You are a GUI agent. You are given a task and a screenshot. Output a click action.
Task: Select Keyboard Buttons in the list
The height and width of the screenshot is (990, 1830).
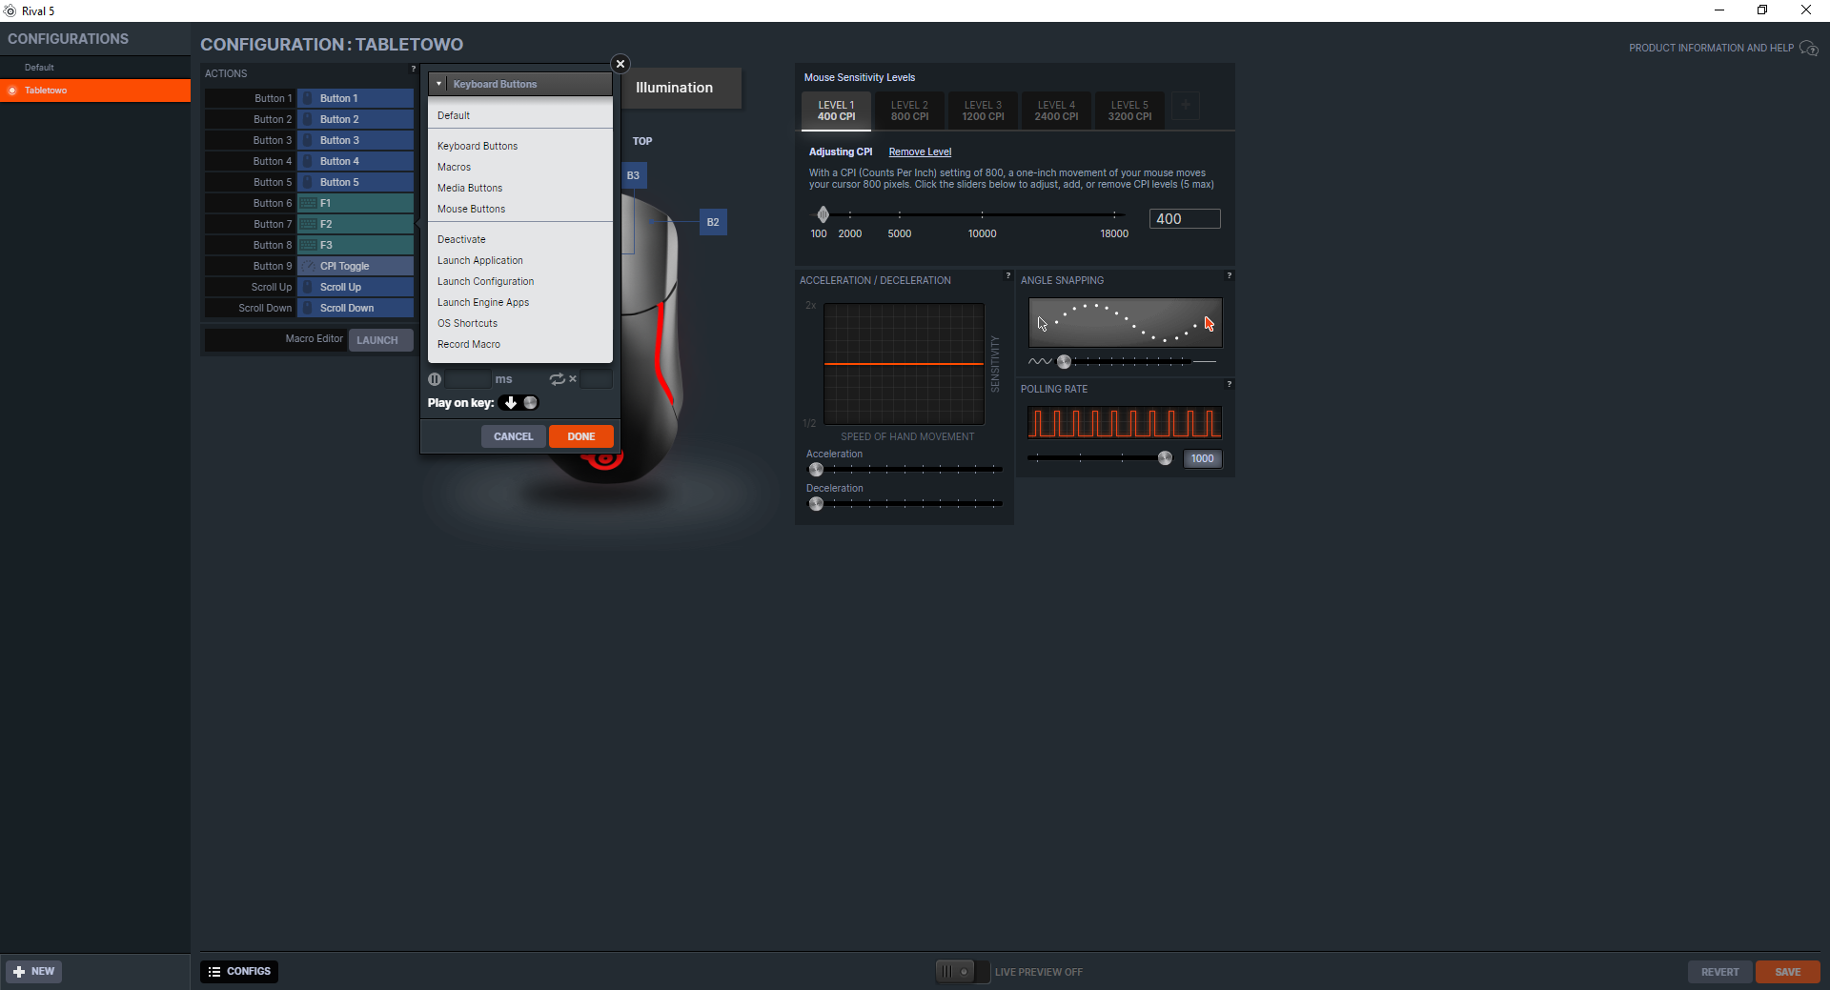coord(520,146)
